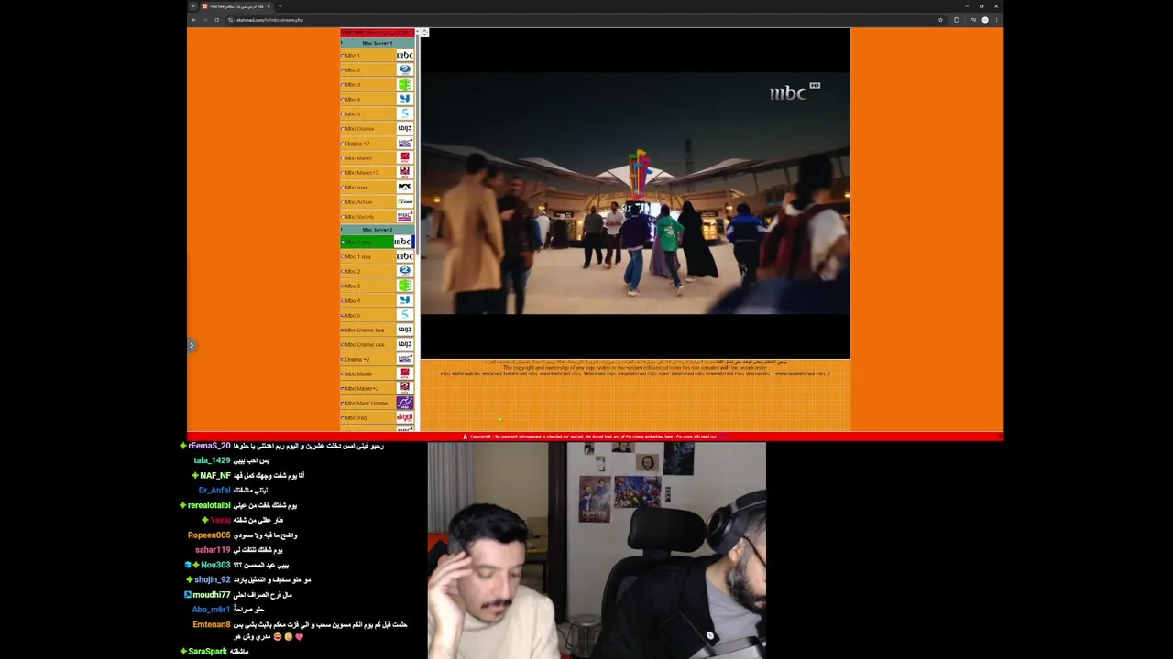Open the browser tab search dropdown
The height and width of the screenshot is (659, 1173).
[193, 6]
